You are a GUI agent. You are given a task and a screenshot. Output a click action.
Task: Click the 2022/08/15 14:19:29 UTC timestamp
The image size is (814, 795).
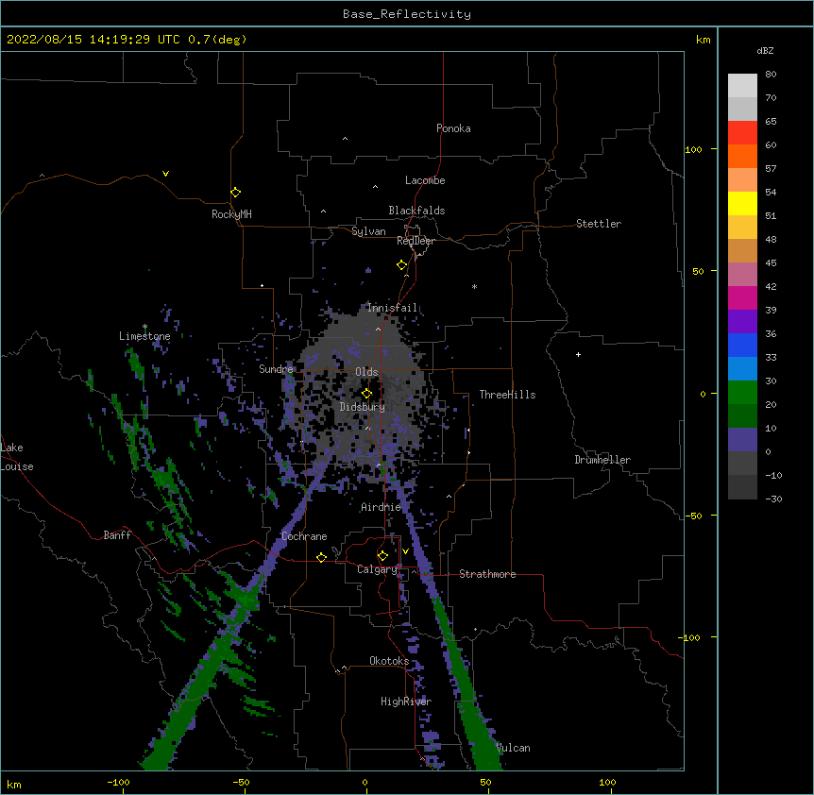(93, 40)
